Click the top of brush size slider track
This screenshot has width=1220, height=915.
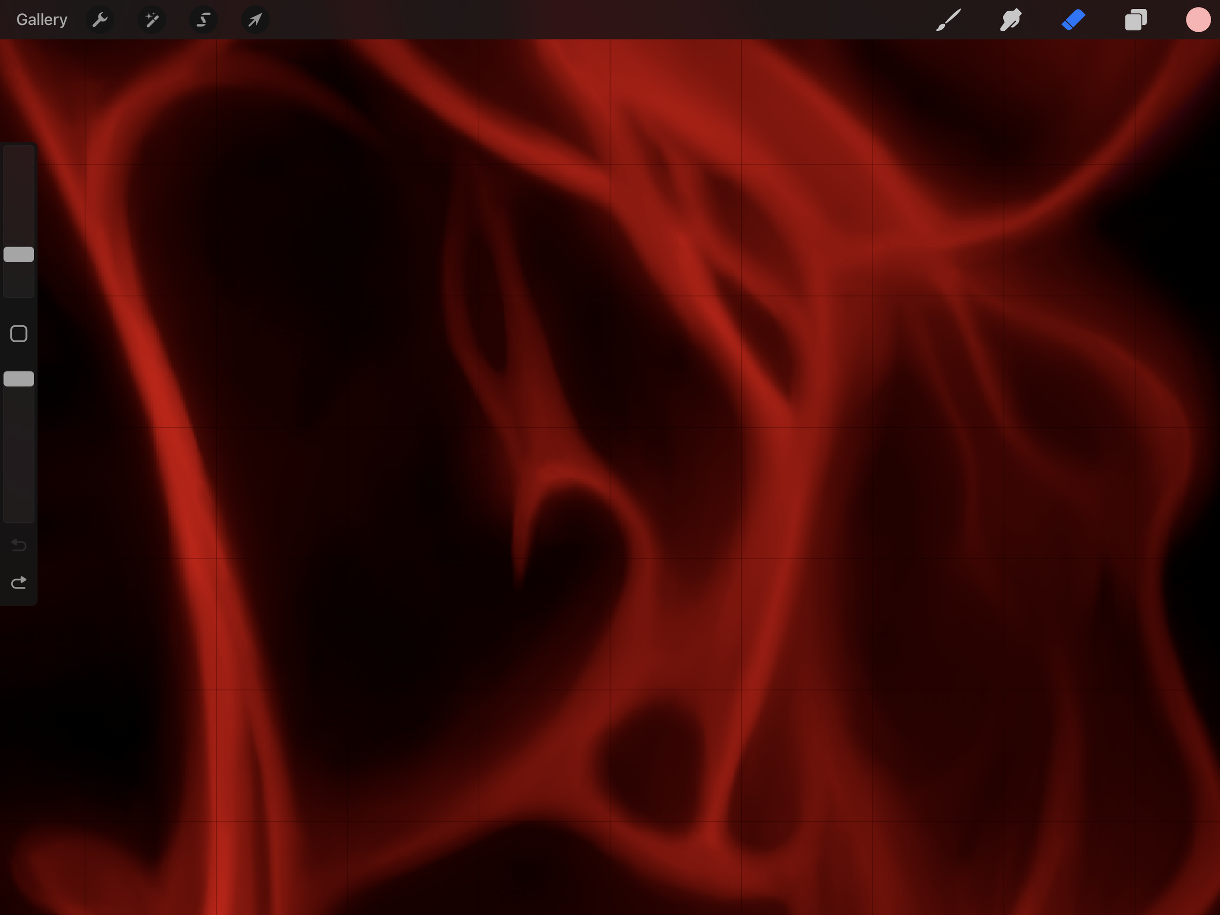pyautogui.click(x=19, y=154)
